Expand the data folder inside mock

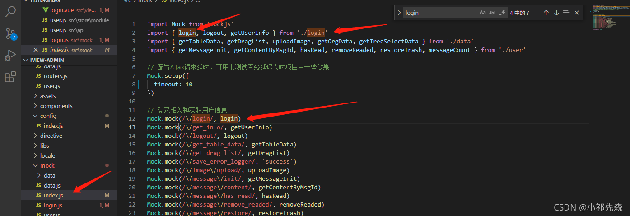[69, 175]
